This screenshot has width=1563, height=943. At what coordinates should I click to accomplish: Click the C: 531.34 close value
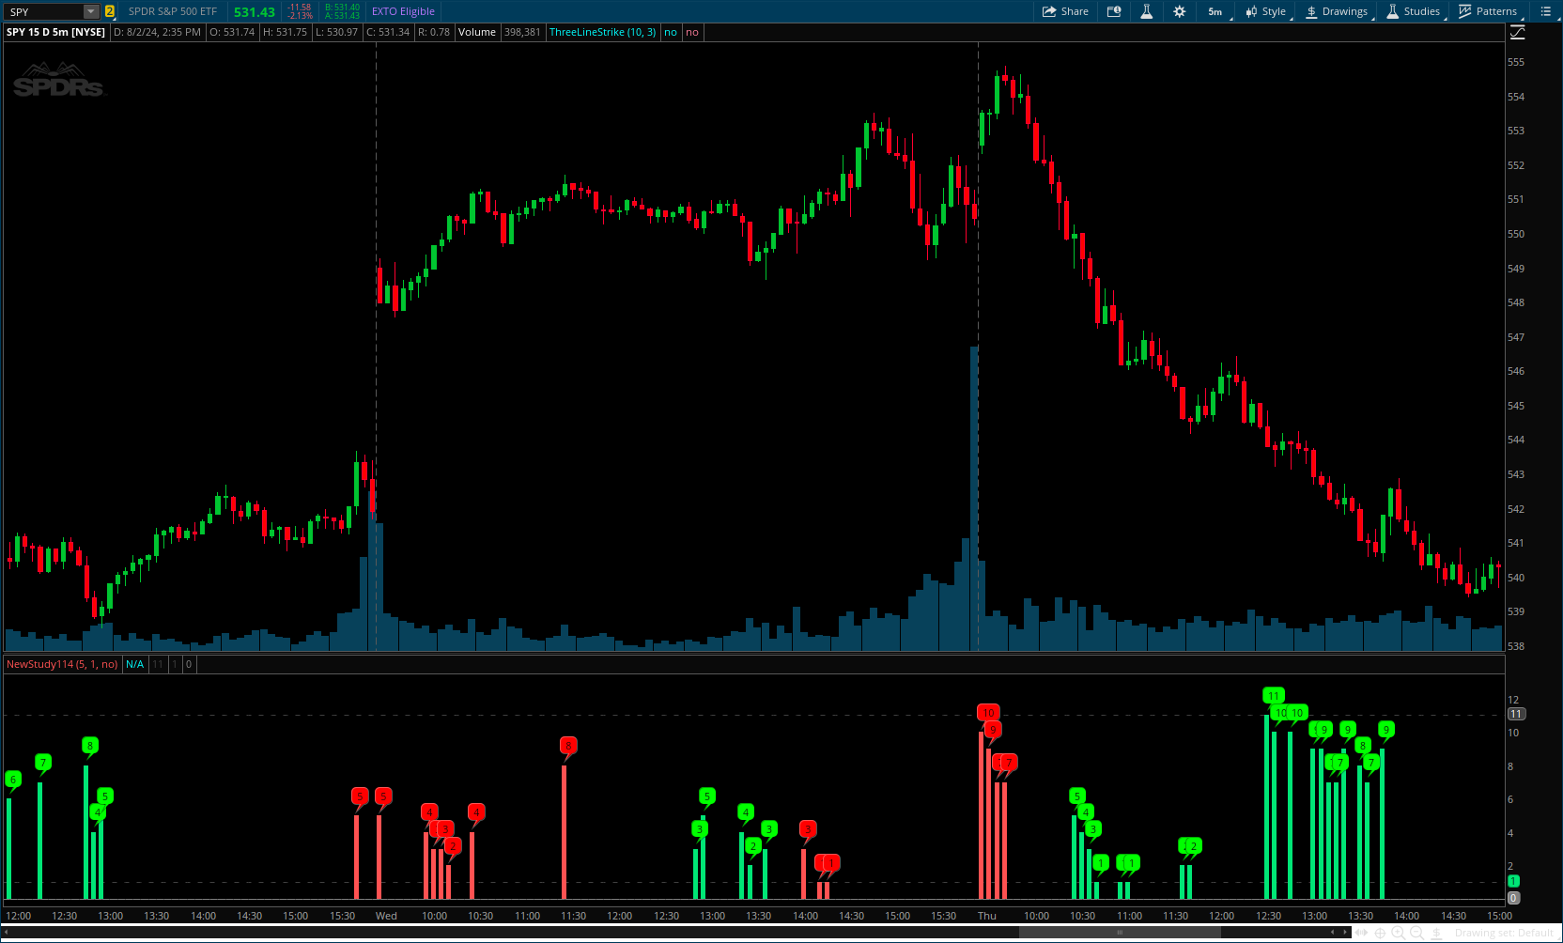pyautogui.click(x=388, y=32)
